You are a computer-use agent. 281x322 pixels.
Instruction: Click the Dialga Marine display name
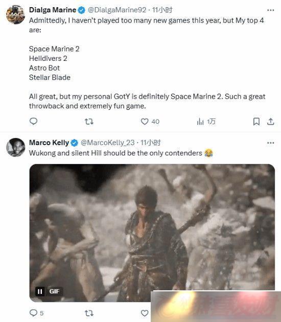(x=53, y=10)
